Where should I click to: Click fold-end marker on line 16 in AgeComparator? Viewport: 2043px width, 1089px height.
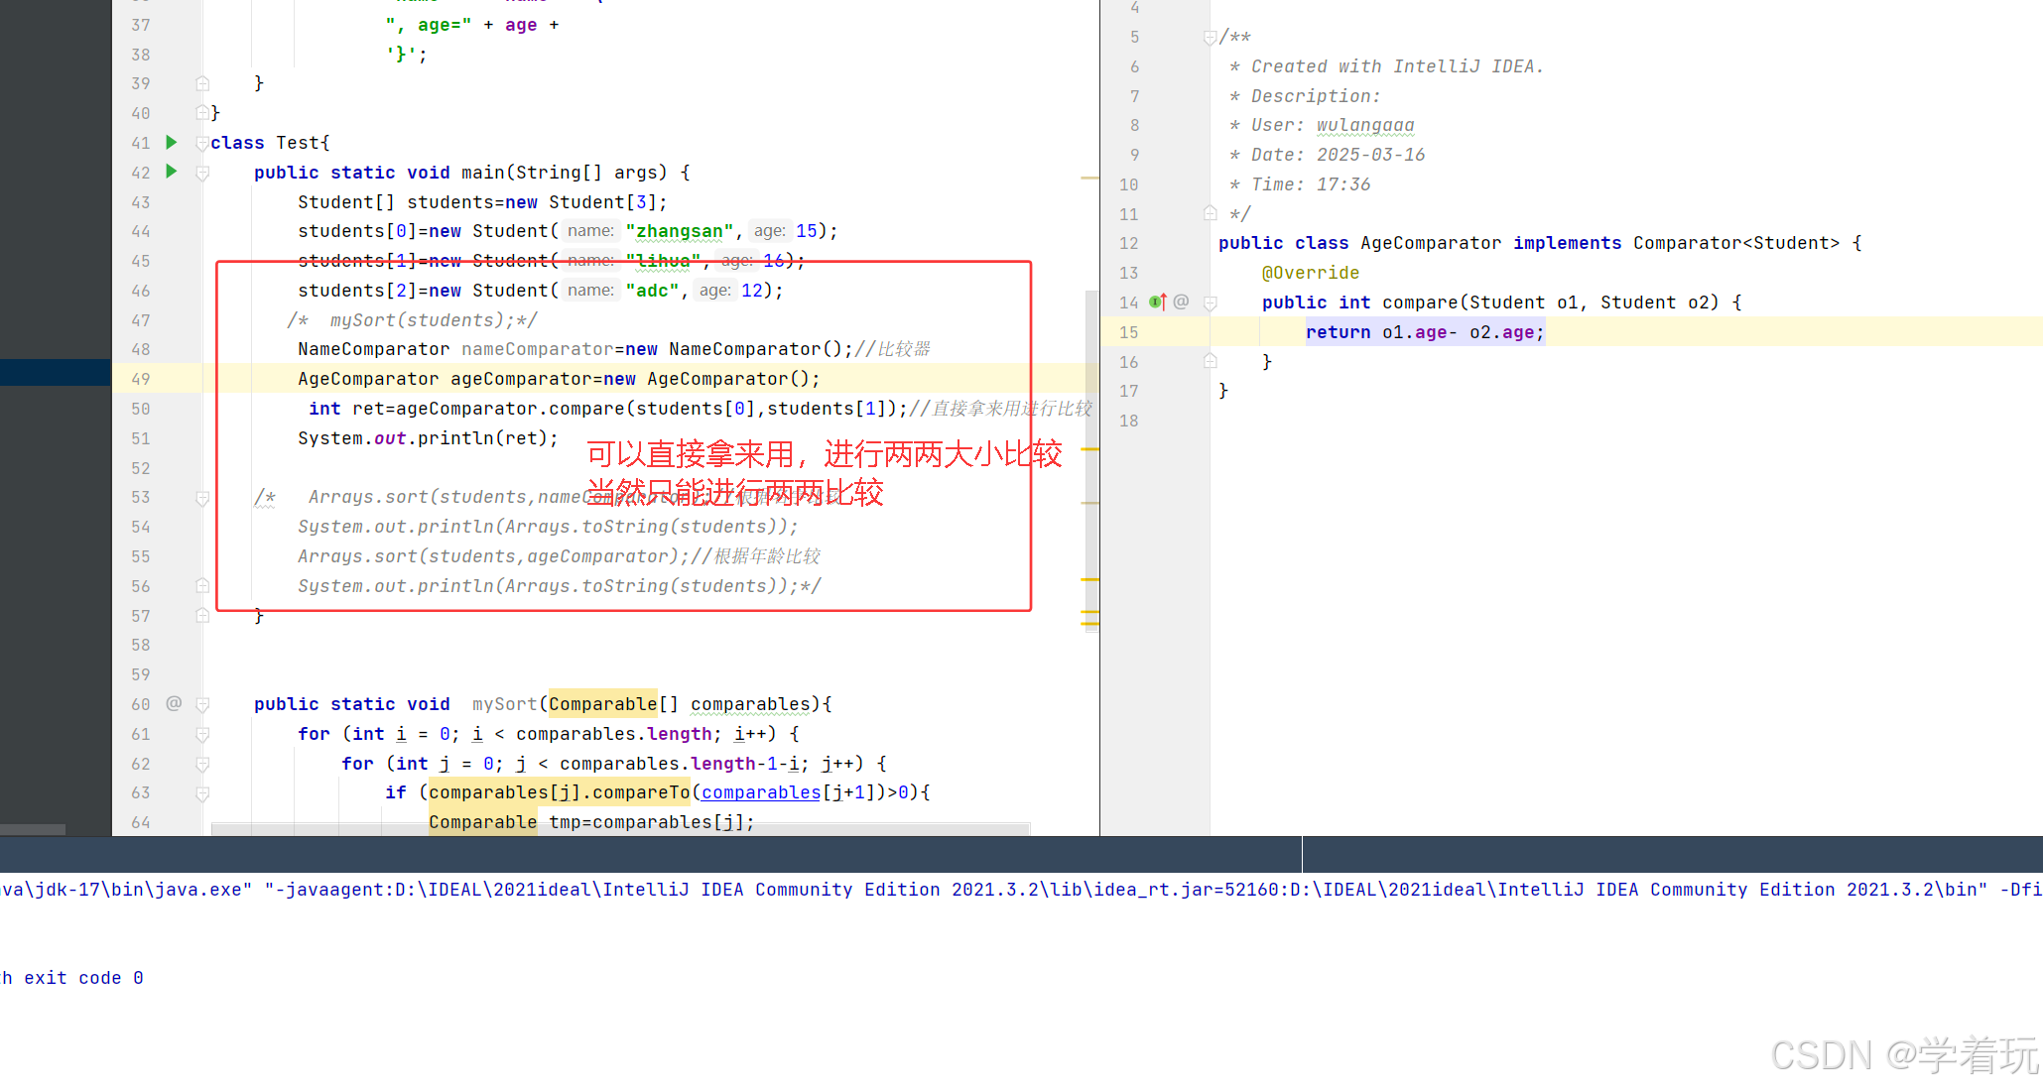pos(1211,361)
